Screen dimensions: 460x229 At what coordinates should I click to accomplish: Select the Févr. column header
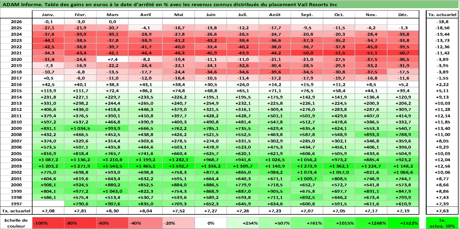point(80,15)
